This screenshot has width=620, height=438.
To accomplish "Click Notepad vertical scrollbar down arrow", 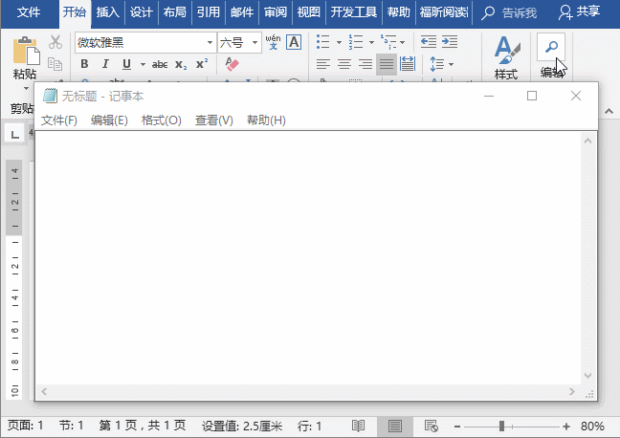I will pos(588,376).
